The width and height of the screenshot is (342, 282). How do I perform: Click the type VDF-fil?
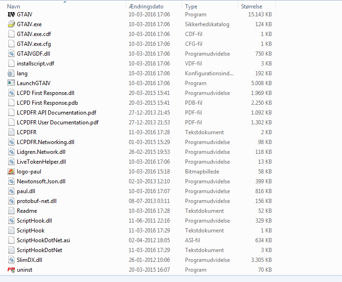click(x=193, y=64)
